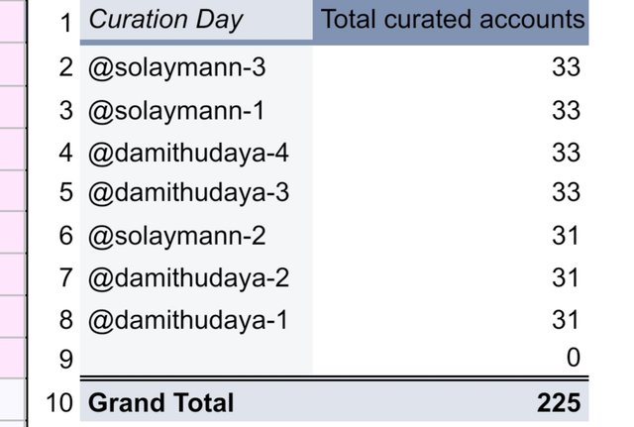This screenshot has width=634, height=427.
Task: Select row number 10 header
Action: coord(60,403)
